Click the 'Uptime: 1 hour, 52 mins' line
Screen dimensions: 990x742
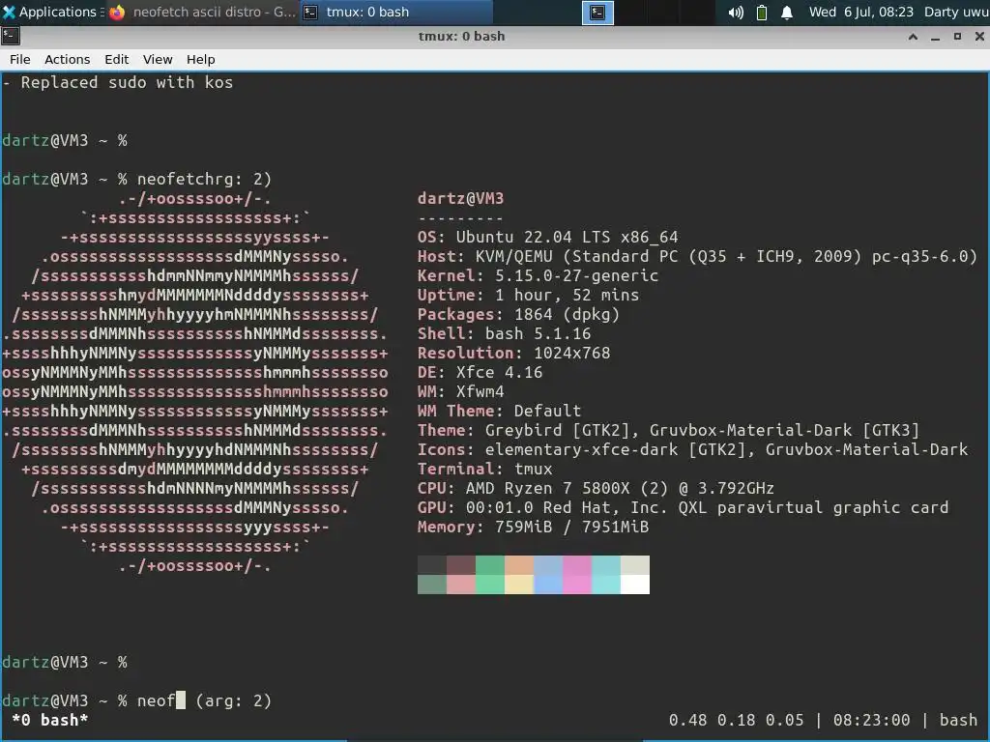[x=529, y=296]
